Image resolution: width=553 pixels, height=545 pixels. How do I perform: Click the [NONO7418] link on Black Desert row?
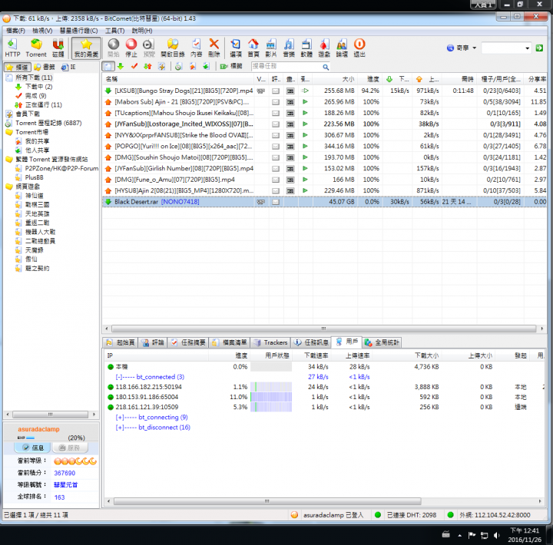pyautogui.click(x=180, y=202)
